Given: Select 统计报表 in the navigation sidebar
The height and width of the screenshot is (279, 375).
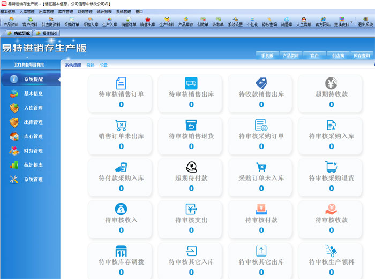Looking at the screenshot, I should pyautogui.click(x=33, y=165).
